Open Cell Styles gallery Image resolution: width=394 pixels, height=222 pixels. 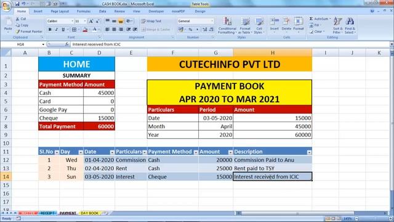(x=259, y=25)
